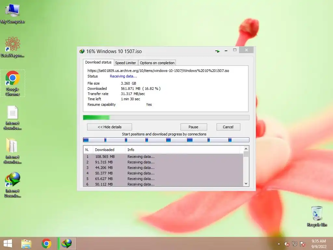Click the 3.260 GB file size value

(x=128, y=83)
